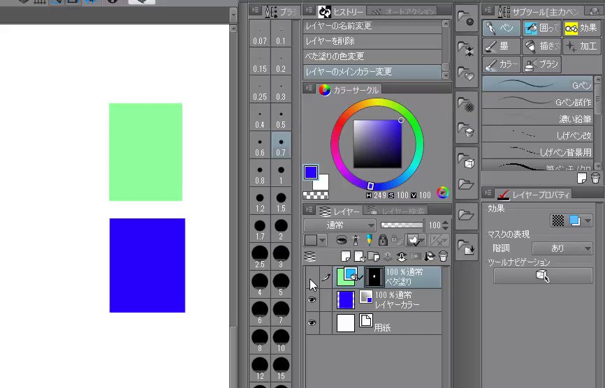Screen dimensions: 605x388
Task: Click the layer opacity slider
Action: click(402, 225)
